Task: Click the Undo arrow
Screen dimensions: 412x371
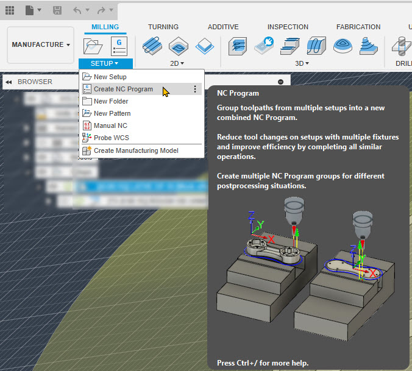Action: pyautogui.click(x=77, y=10)
